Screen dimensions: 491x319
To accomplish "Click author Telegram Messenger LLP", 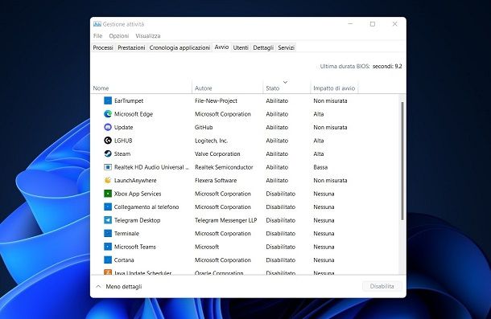I will [225, 220].
